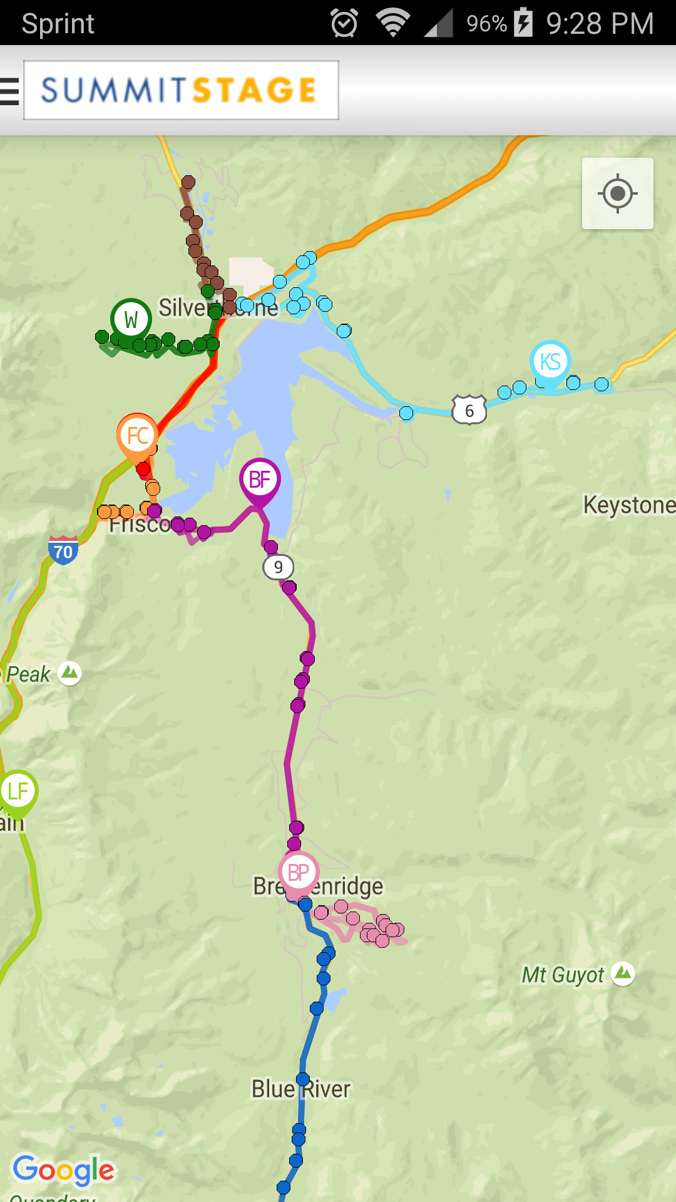Tap the Highway 9 shield
Image resolution: width=676 pixels, height=1202 pixels.
click(x=278, y=567)
